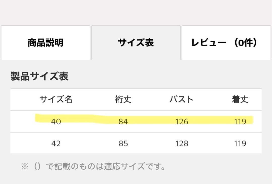This screenshot has width=272, height=184.
Task: Click the 84 sleeve length value
Action: (123, 121)
